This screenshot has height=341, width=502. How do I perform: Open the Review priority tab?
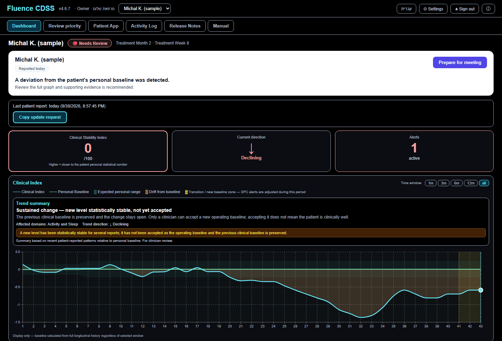64,26
